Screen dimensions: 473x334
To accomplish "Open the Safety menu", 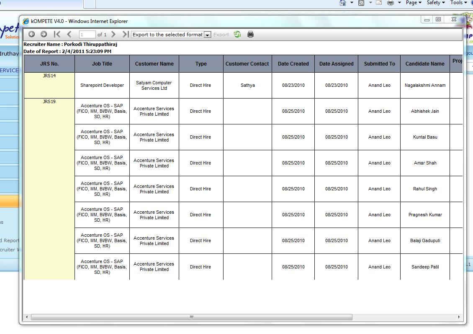I will pyautogui.click(x=436, y=3).
